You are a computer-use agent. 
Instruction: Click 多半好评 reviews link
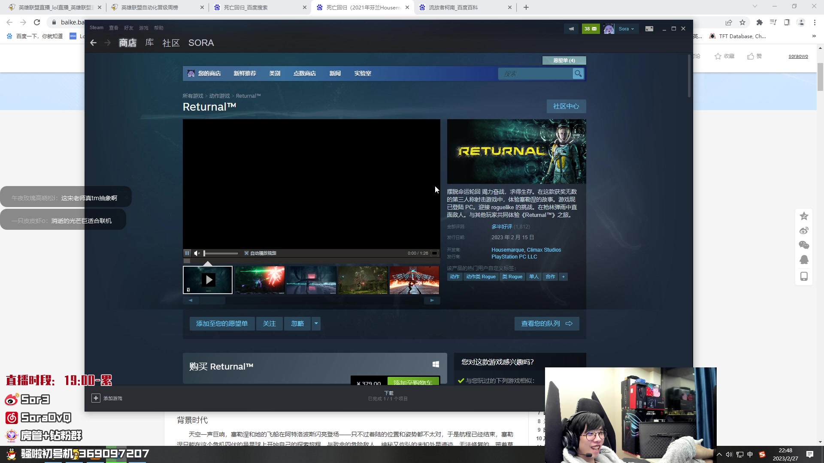point(502,227)
